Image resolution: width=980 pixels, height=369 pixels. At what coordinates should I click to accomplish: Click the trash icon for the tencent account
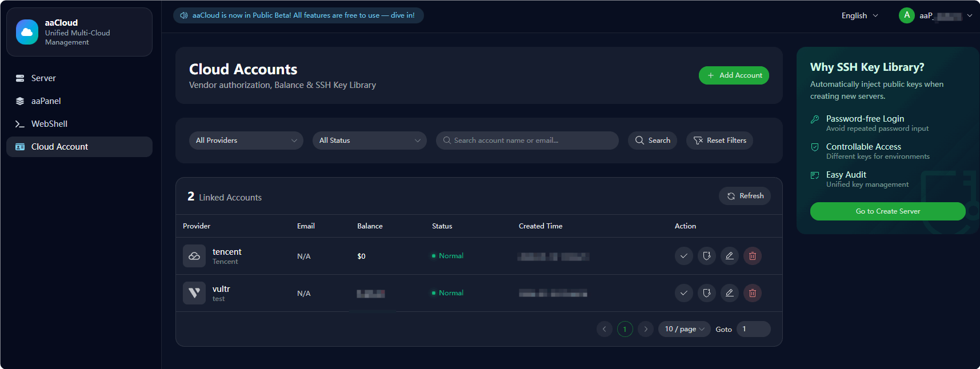[x=752, y=256]
